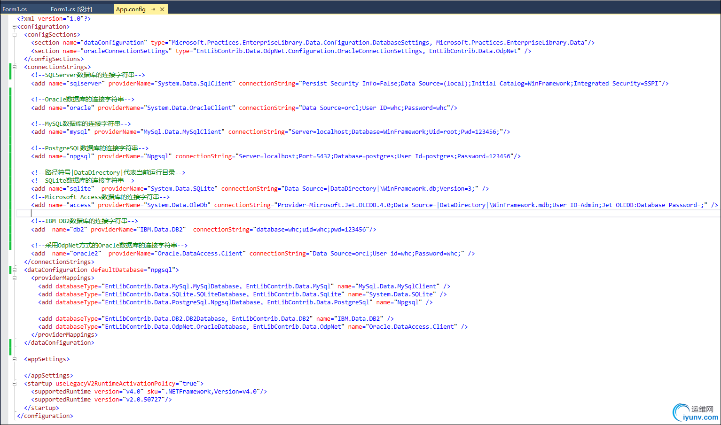Click the oracle2 connection name
The width and height of the screenshot is (721, 425).
click(86, 254)
